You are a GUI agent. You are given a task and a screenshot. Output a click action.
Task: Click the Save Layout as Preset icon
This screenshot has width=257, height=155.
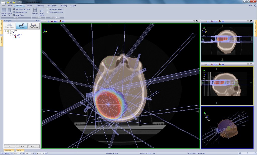pos(14,9)
